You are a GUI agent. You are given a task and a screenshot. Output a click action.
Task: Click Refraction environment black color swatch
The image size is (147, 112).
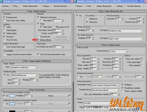(12, 111)
